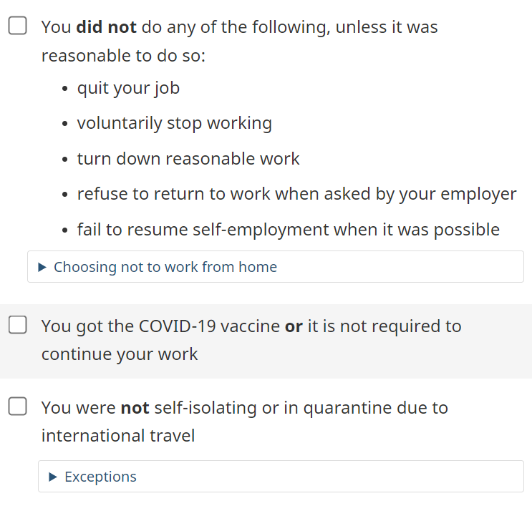
Task: Expand the Exceptions section
Action: pos(100,477)
